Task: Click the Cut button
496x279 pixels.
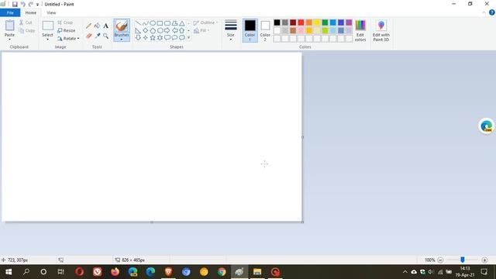Action: (26, 22)
